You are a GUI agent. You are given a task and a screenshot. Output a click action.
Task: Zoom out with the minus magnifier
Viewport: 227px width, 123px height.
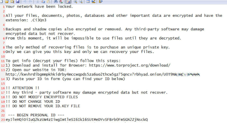[81, 1]
